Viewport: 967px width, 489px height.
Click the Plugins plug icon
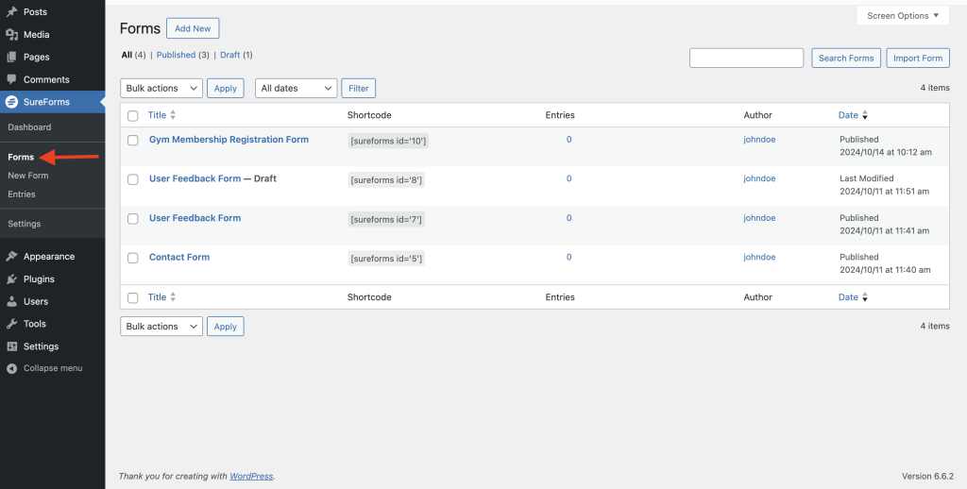pos(11,279)
